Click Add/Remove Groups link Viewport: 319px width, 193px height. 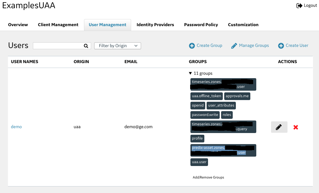(x=208, y=177)
